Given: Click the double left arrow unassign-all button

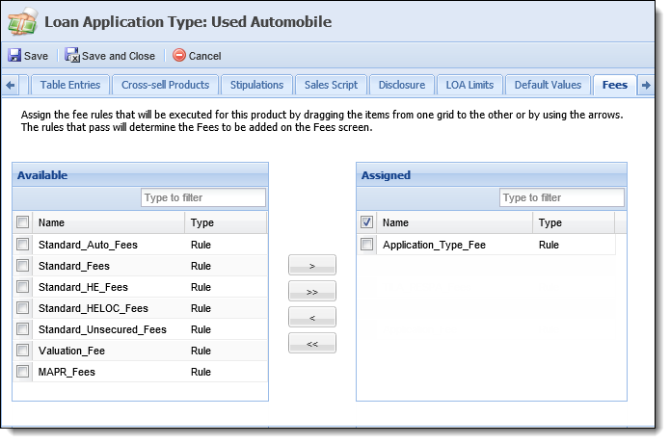Looking at the screenshot, I should point(312,344).
